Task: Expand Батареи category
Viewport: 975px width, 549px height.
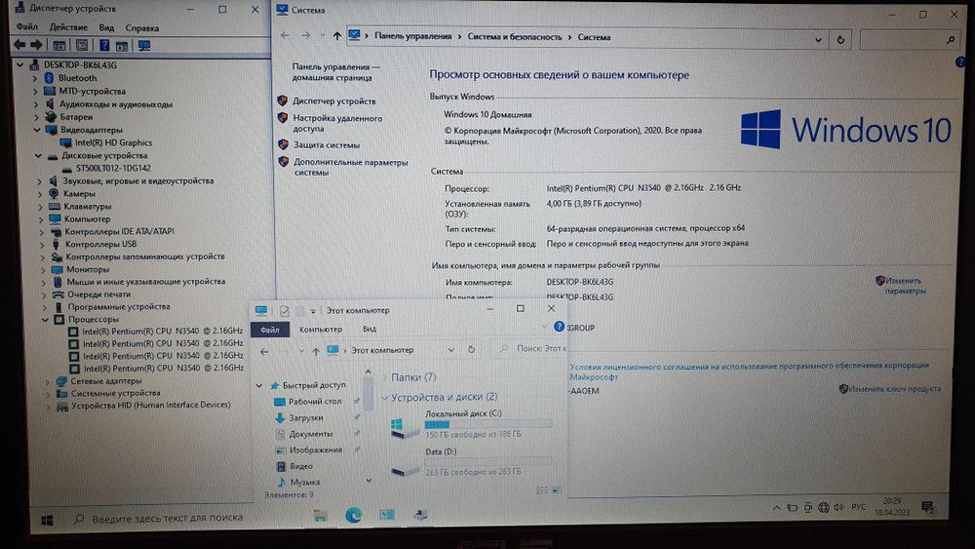Action: pyautogui.click(x=36, y=117)
